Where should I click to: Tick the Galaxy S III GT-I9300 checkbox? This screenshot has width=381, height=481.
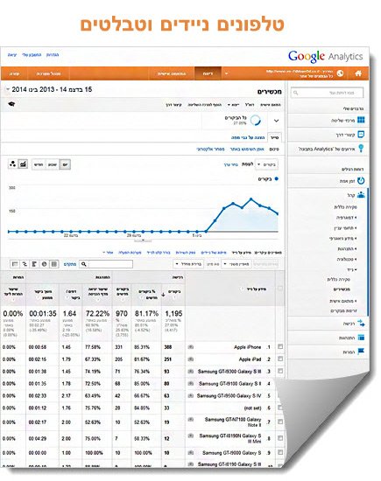(x=280, y=371)
